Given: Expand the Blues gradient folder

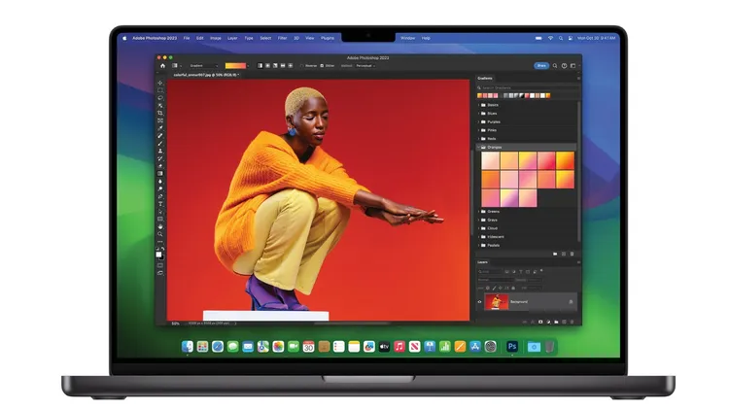Looking at the screenshot, I should (479, 114).
